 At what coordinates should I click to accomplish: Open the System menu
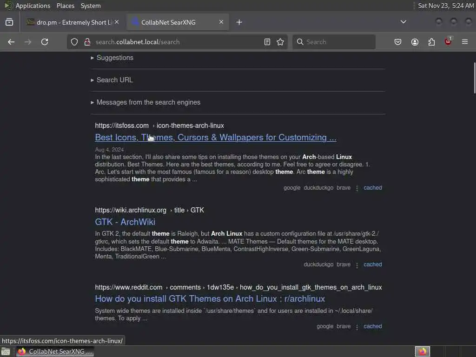[91, 6]
